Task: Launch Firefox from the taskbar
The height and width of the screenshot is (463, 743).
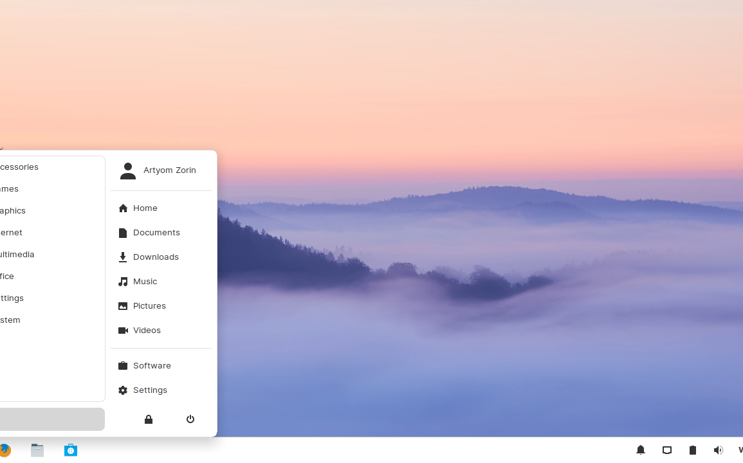Action: click(x=5, y=450)
